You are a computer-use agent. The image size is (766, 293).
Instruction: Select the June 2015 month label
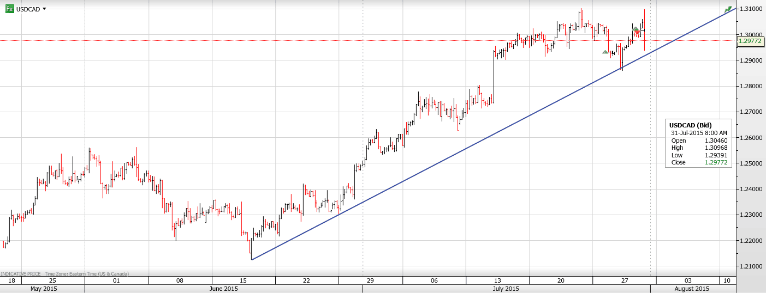click(223, 289)
